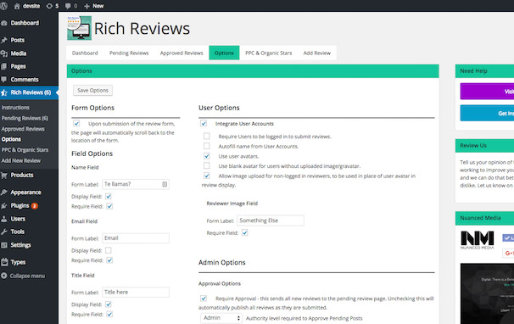Open the Admin authority level dropdown
The image size is (514, 324).
click(x=221, y=318)
